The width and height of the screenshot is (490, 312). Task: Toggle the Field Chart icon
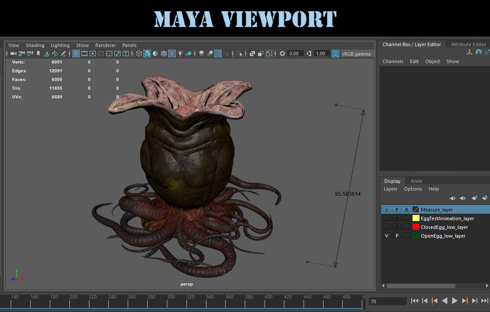pyautogui.click(x=101, y=54)
